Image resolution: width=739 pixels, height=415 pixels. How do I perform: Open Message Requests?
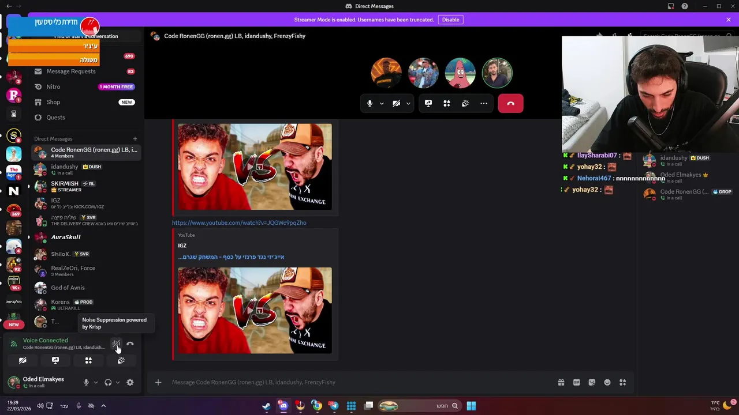pos(85,71)
